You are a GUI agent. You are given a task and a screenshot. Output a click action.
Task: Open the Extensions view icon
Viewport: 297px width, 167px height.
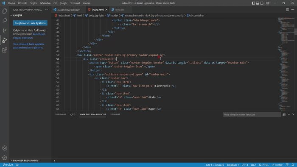5,50
